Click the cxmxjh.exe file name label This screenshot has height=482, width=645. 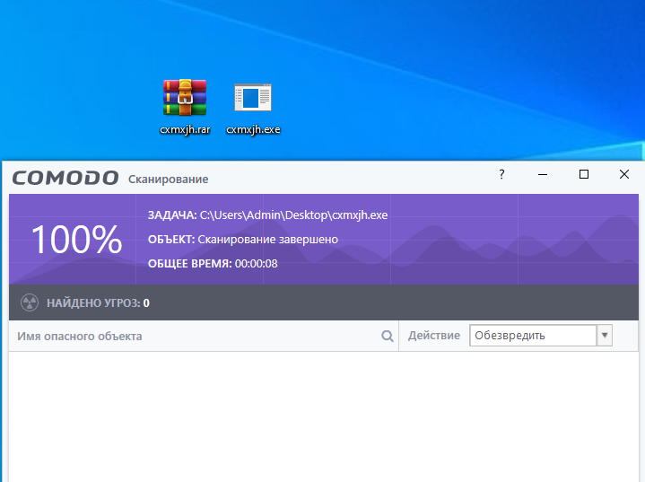click(x=253, y=129)
